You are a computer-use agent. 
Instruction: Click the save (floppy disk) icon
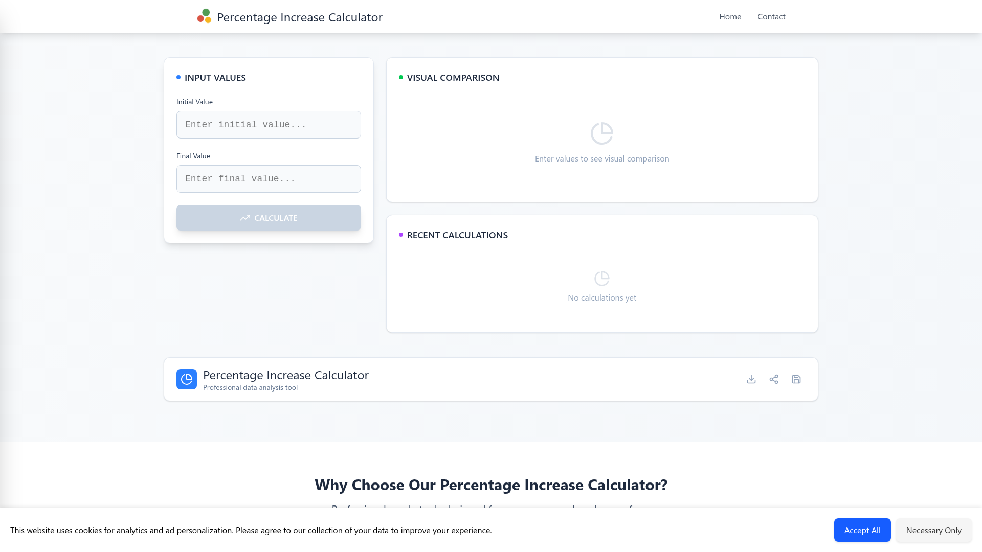(796, 379)
